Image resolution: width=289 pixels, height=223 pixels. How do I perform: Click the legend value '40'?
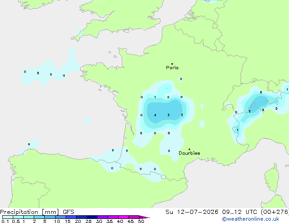pos(120,221)
